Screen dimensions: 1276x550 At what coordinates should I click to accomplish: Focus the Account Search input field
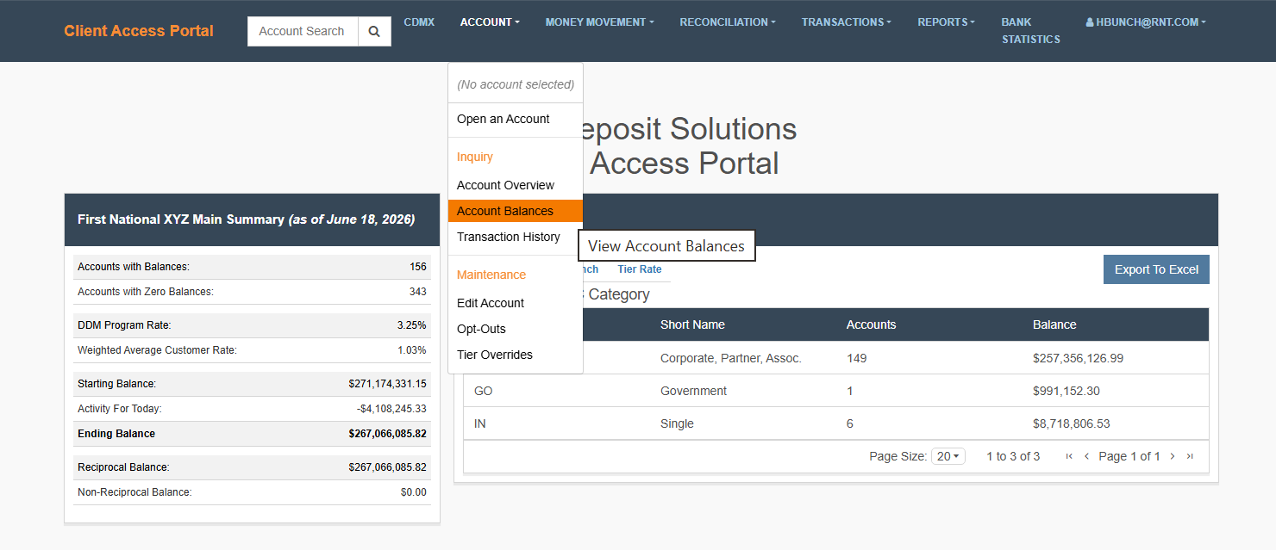[x=303, y=31]
